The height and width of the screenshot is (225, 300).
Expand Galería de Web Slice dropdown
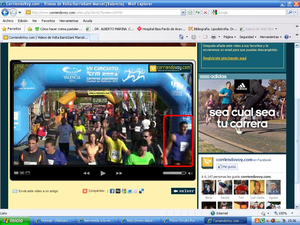276,29
